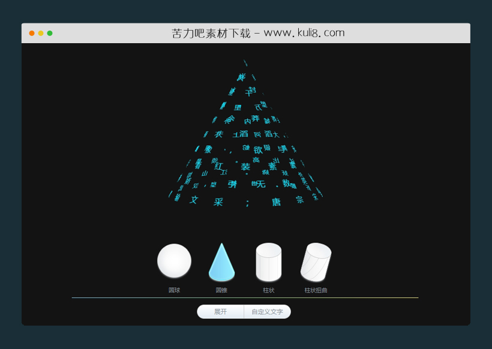This screenshot has height=349, width=492.
Task: Click the 圆球 text label
Action: click(x=174, y=290)
